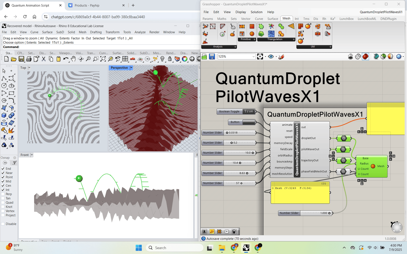
Task: Enable the Quad osnap checkbox
Action: [x=3, y=202]
